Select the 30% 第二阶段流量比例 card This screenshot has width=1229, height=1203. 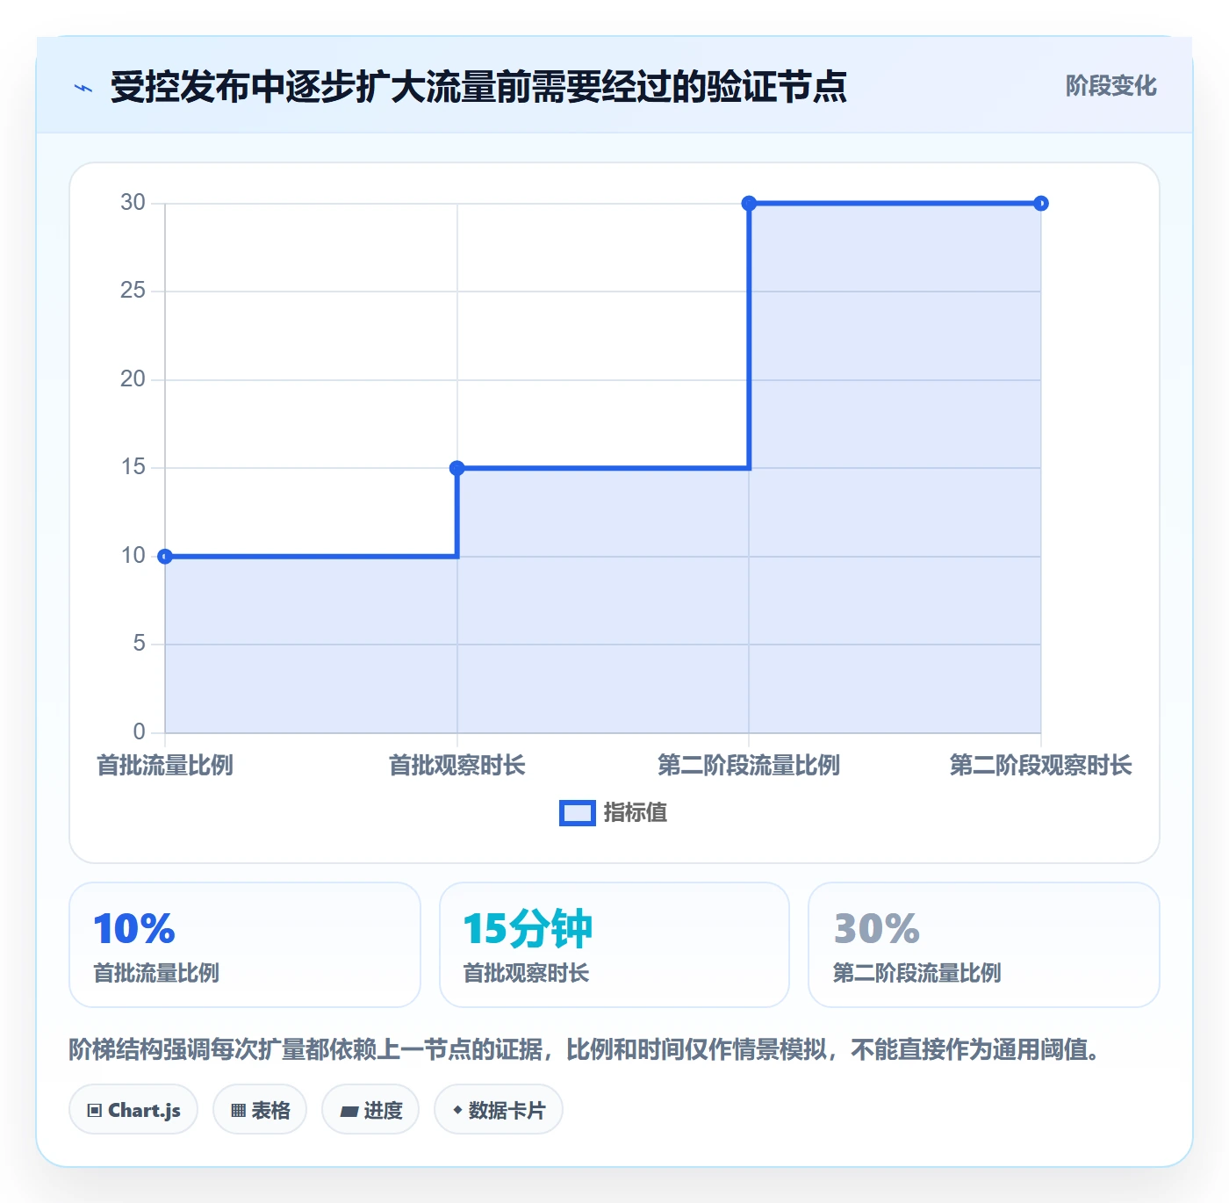coord(984,945)
